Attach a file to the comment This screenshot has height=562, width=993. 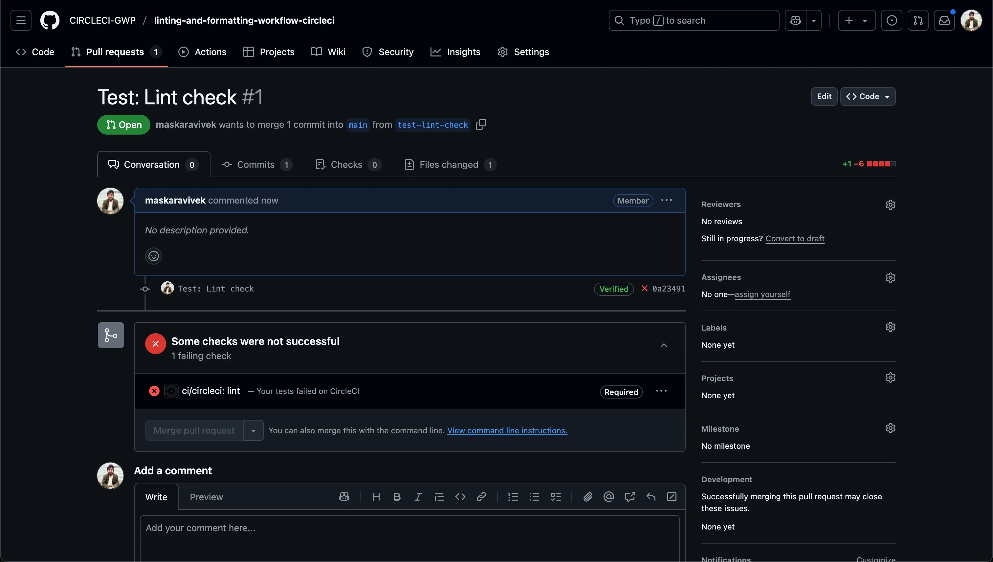coord(587,497)
